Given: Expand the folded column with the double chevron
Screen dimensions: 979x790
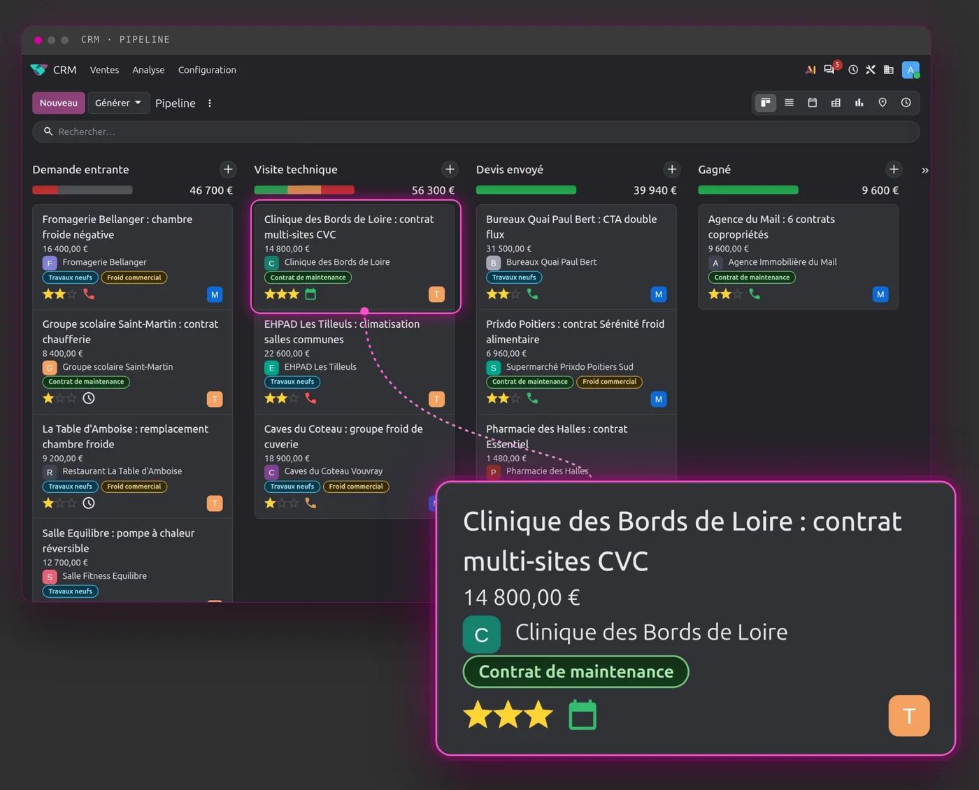Looking at the screenshot, I should 925,170.
